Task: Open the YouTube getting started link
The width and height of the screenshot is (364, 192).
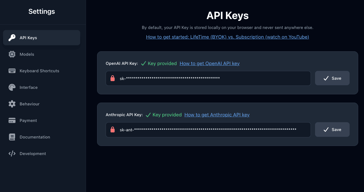Action: pos(227,37)
